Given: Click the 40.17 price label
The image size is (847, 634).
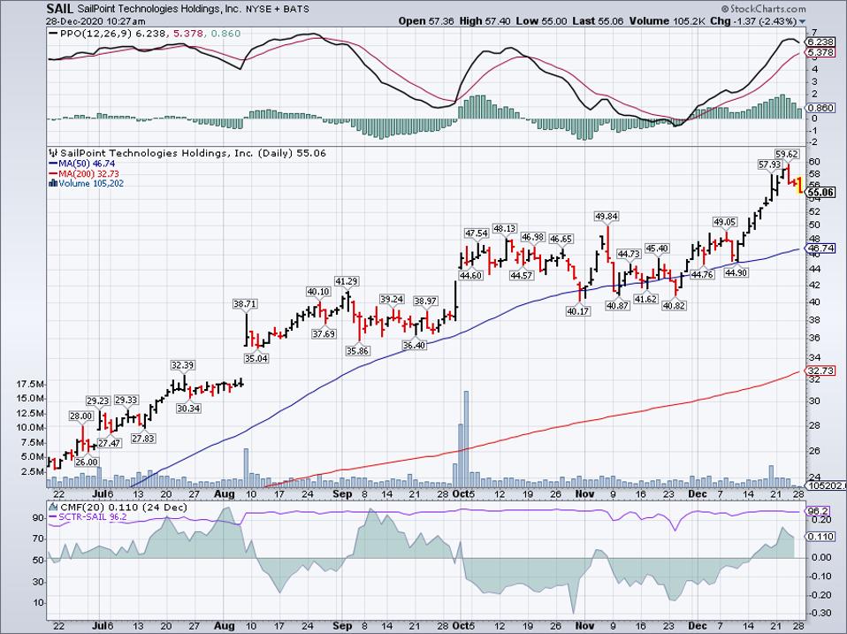Looking at the screenshot, I should click(x=578, y=311).
